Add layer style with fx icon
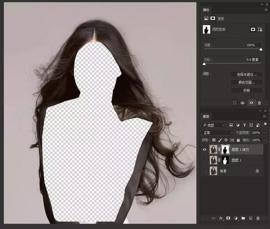 pyautogui.click(x=221, y=218)
